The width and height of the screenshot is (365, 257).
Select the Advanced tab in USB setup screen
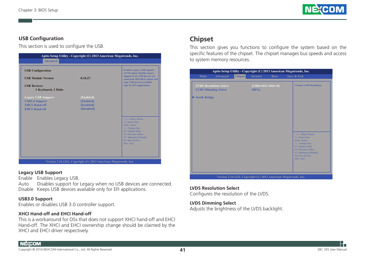click(51, 61)
